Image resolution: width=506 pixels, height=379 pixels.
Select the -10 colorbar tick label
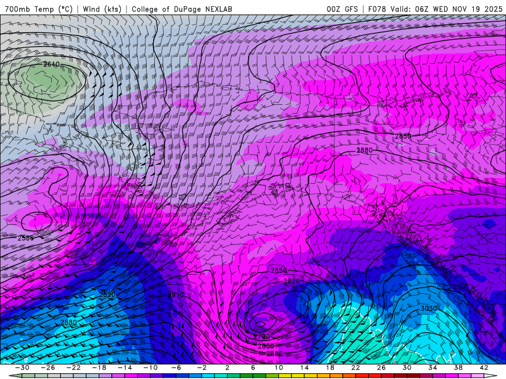click(x=151, y=368)
